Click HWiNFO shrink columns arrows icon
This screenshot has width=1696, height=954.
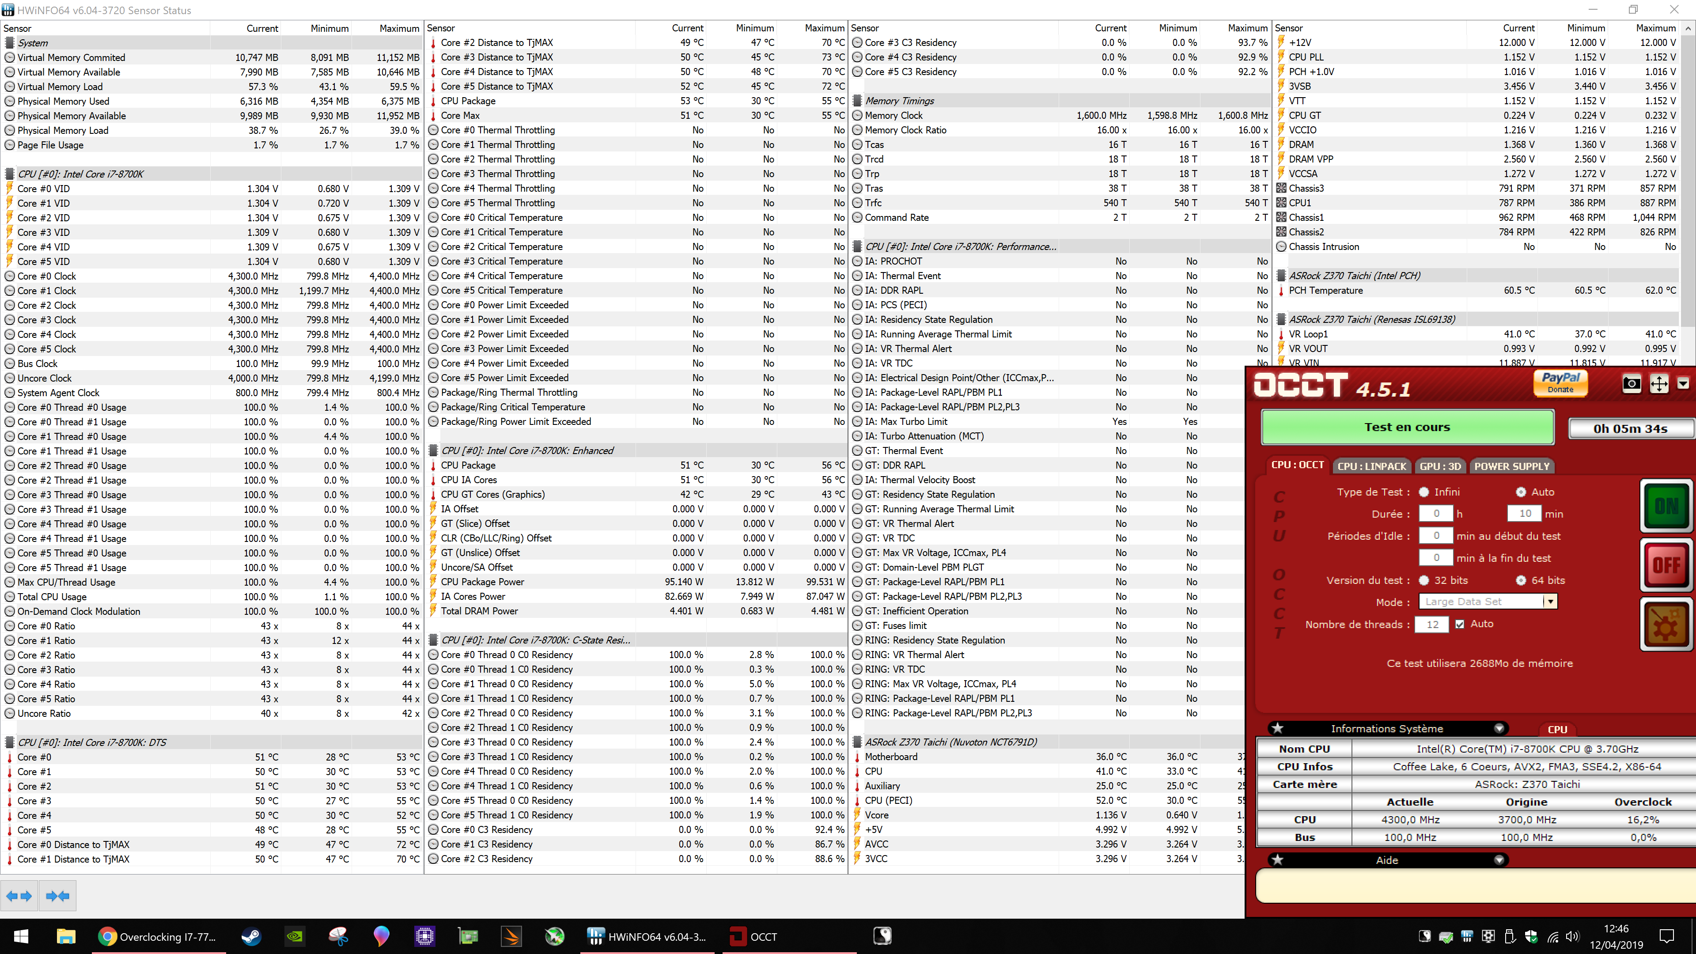pyautogui.click(x=58, y=895)
